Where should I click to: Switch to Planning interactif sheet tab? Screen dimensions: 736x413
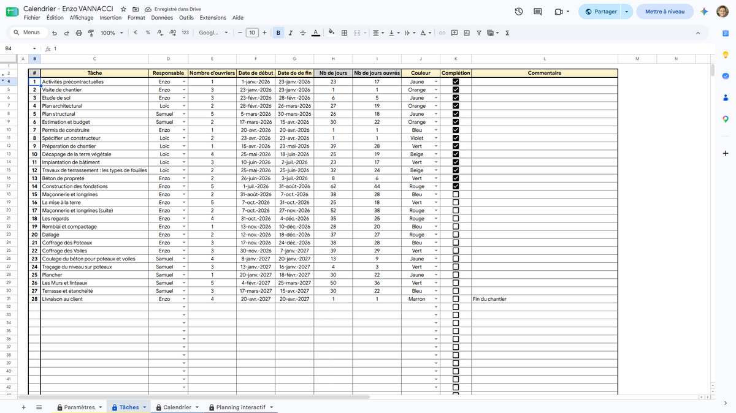[241, 407]
